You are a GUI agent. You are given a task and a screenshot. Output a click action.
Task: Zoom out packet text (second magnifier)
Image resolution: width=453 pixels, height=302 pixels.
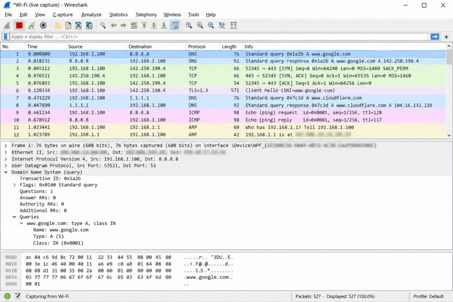200,25
